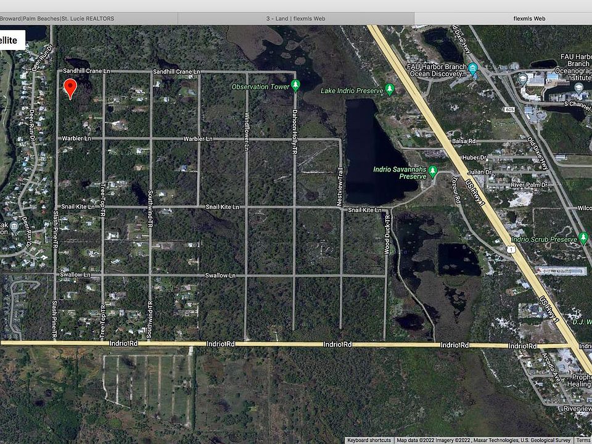Switch to the St. Lucie REALTORS tab
The height and width of the screenshot is (444, 592).
[57, 18]
